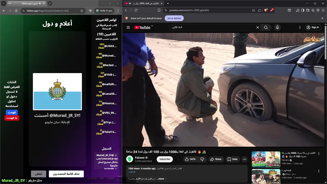
Task: Open Brave VPN shield icon
Action: [x=318, y=10]
